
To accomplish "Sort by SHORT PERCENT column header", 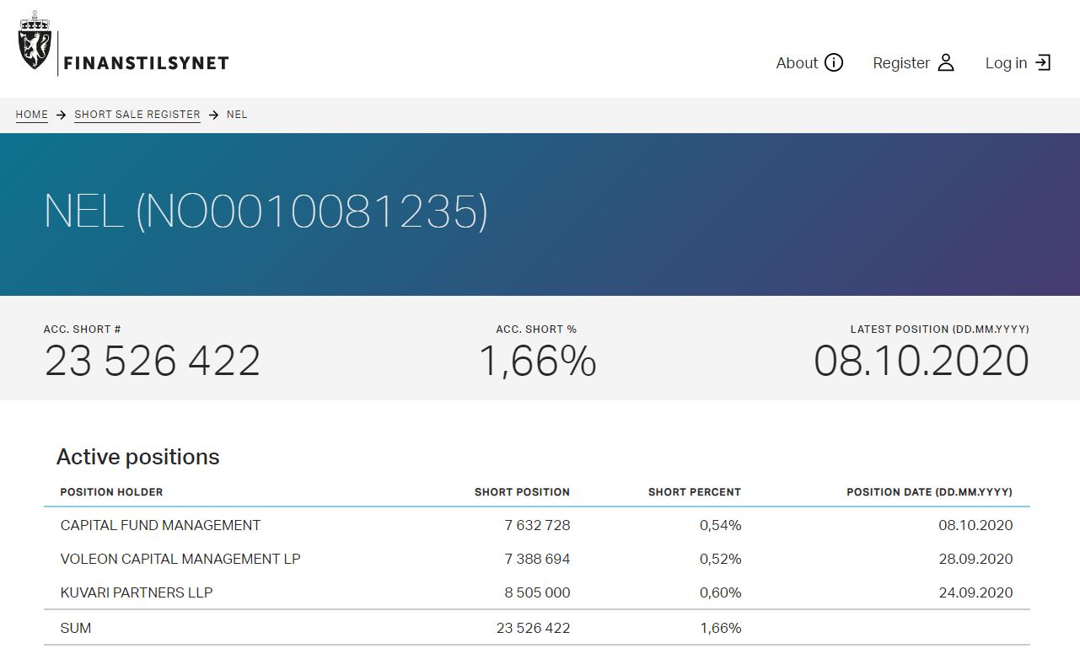I will click(x=694, y=492).
